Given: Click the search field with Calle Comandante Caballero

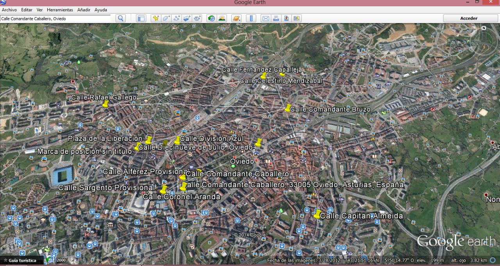Looking at the screenshot, I should pos(55,18).
